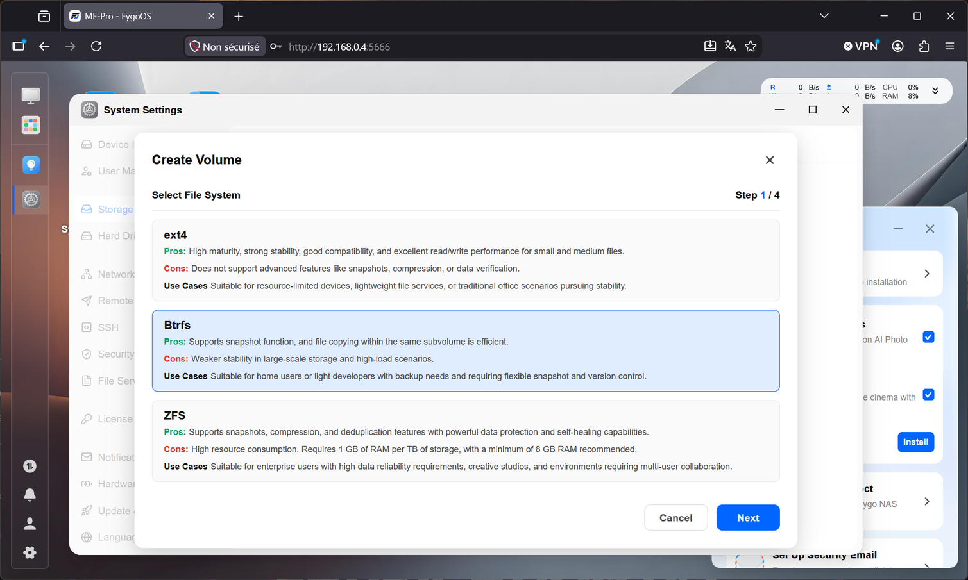Open License in settings sidebar
This screenshot has height=580, width=968.
[x=107, y=419]
